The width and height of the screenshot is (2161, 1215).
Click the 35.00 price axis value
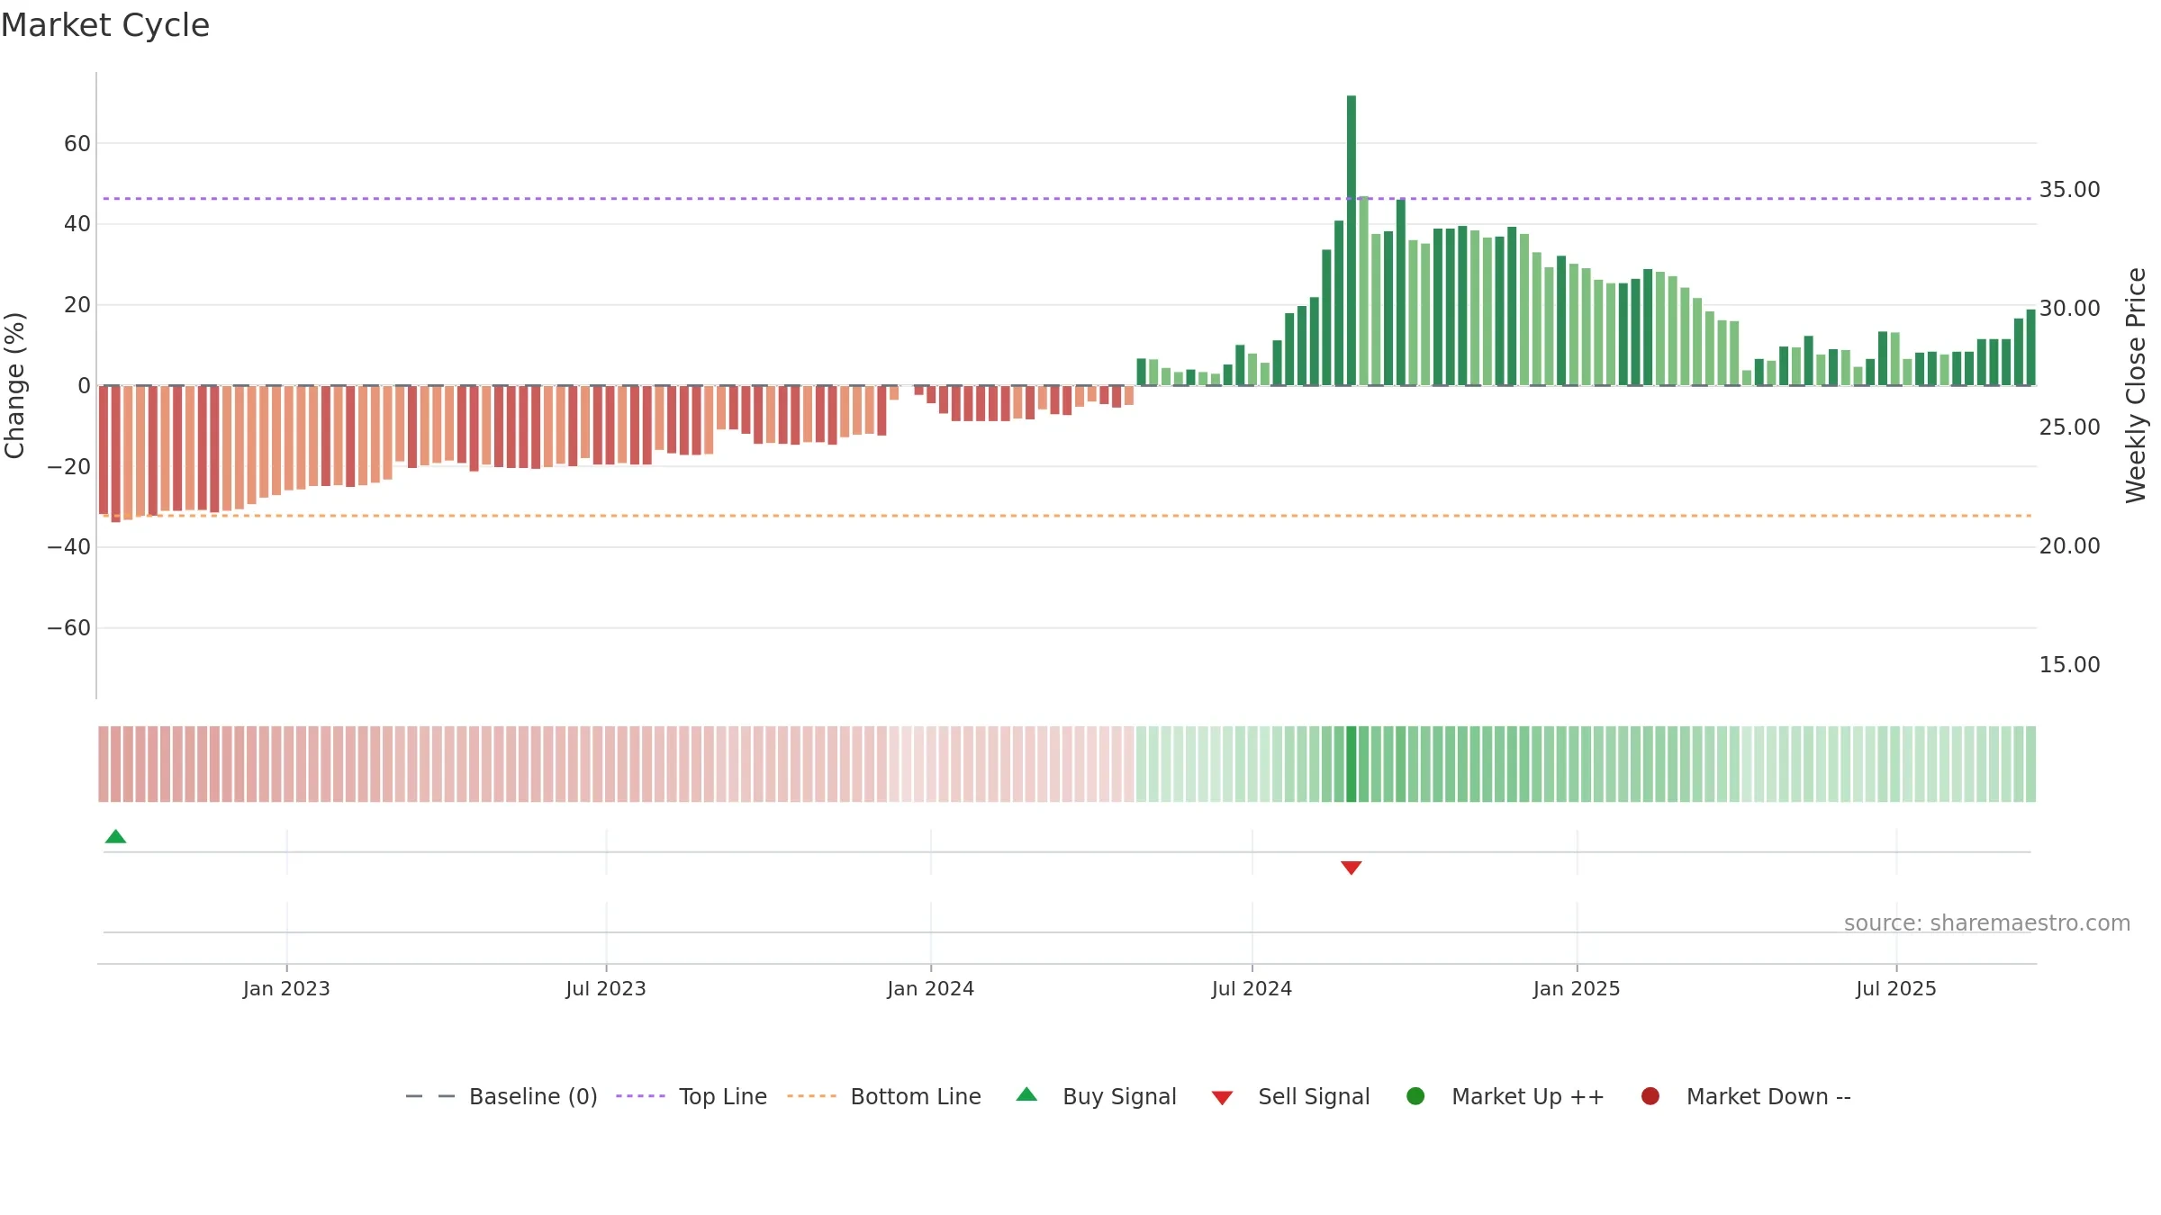click(2069, 190)
